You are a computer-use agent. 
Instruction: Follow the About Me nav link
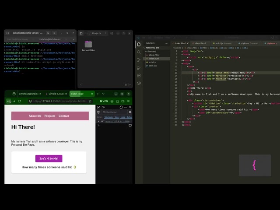(x=35, y=116)
